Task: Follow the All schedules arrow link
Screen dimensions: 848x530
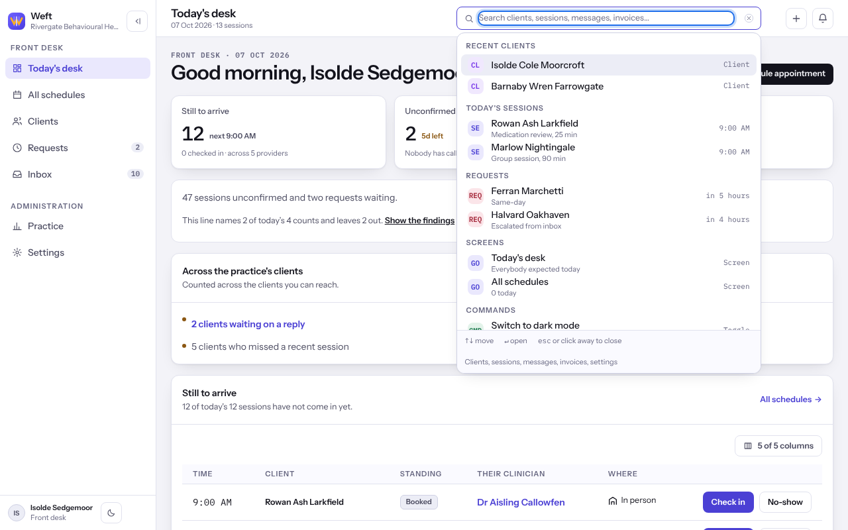Action: coord(791,399)
